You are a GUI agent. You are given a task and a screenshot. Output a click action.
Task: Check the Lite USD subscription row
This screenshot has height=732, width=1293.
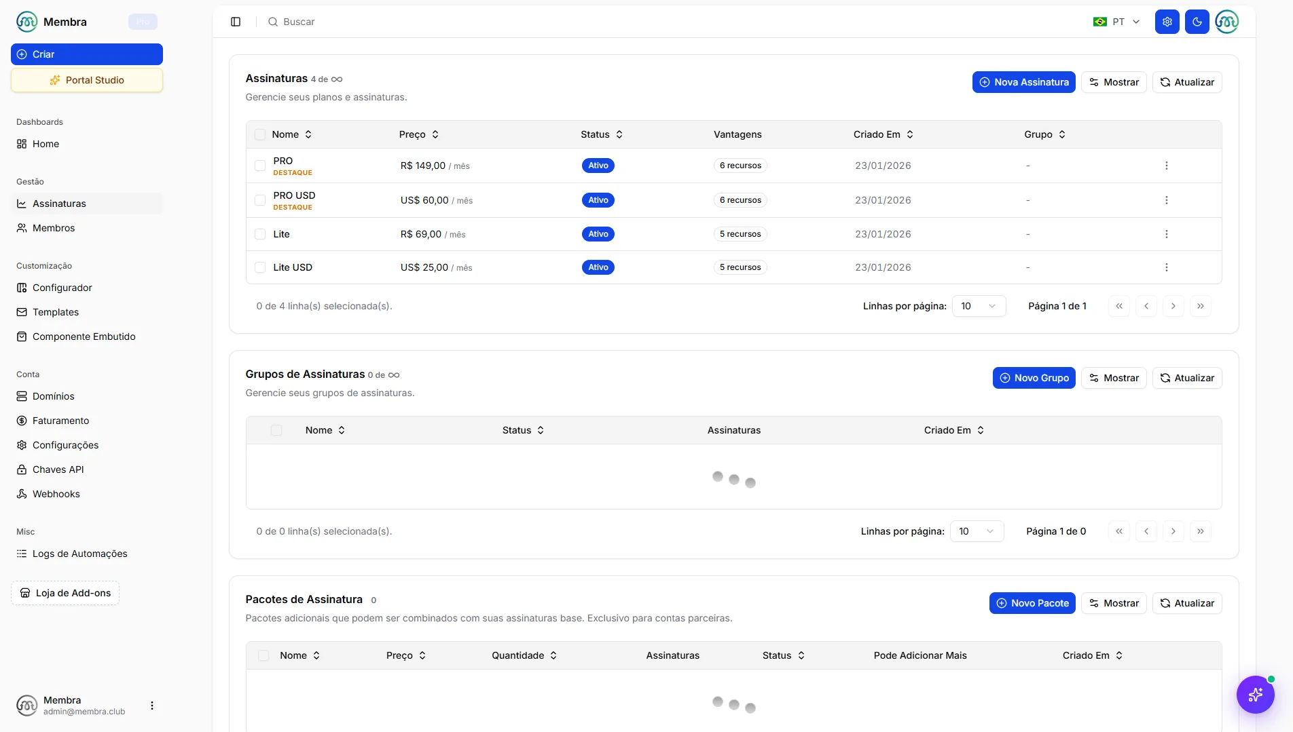click(x=260, y=267)
